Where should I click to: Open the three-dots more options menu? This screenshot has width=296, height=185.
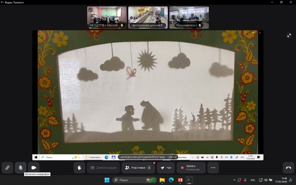[x=213, y=168]
